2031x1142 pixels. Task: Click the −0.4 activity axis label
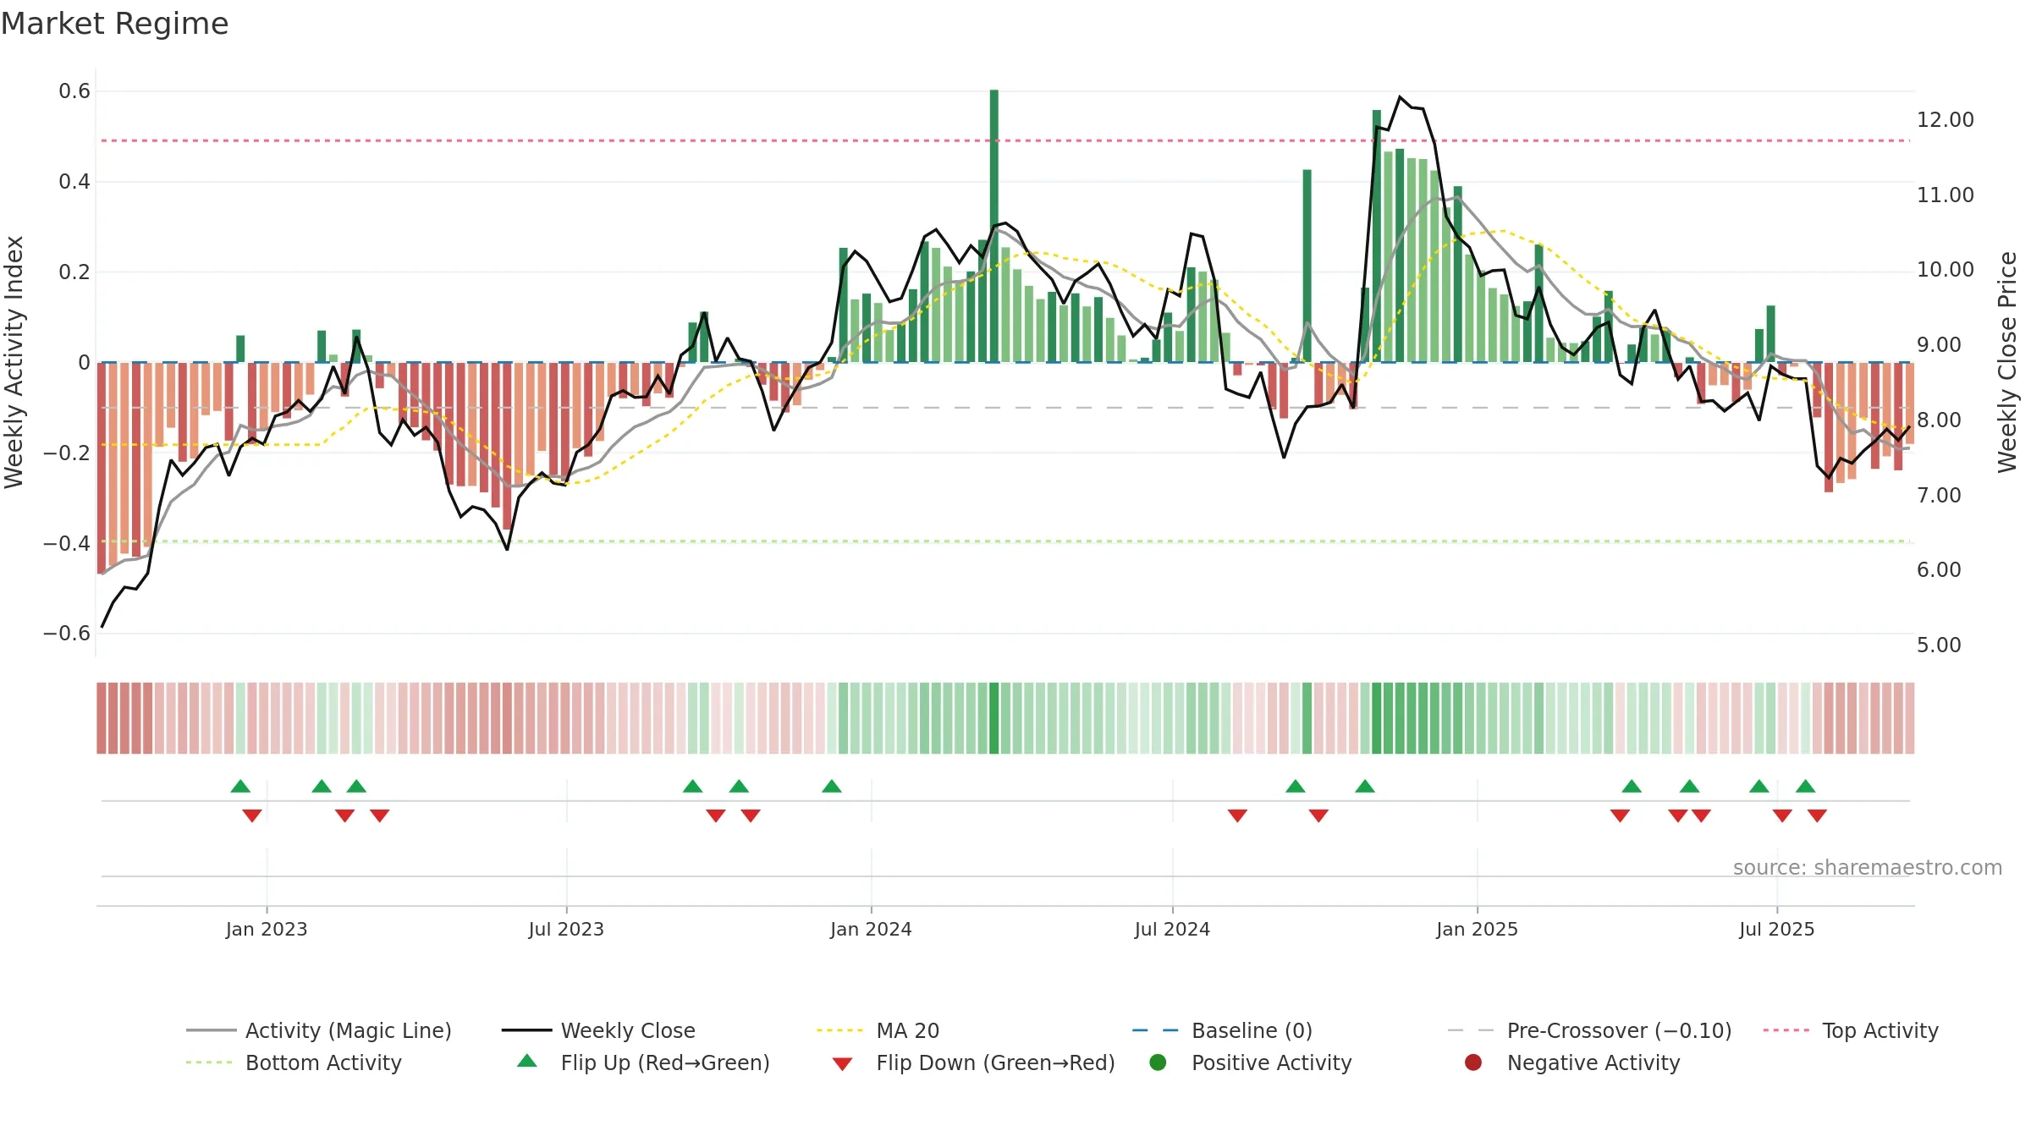67,543
